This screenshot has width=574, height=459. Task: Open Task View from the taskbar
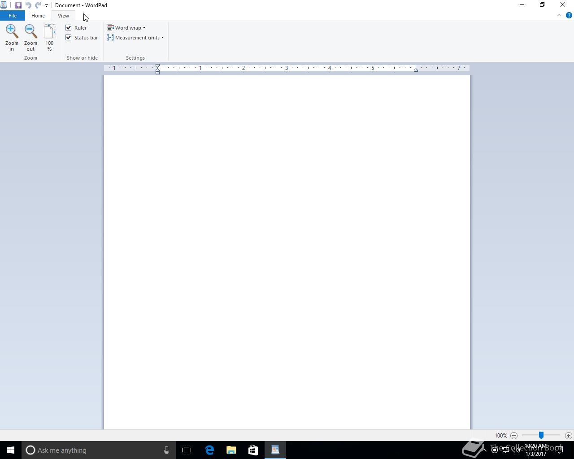click(187, 450)
